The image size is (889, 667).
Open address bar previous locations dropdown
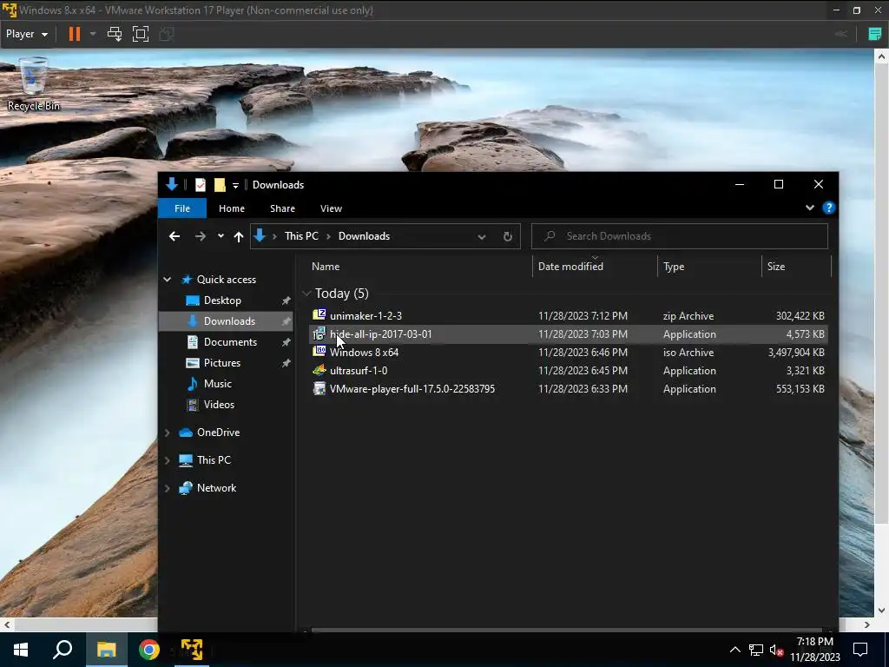[481, 236]
